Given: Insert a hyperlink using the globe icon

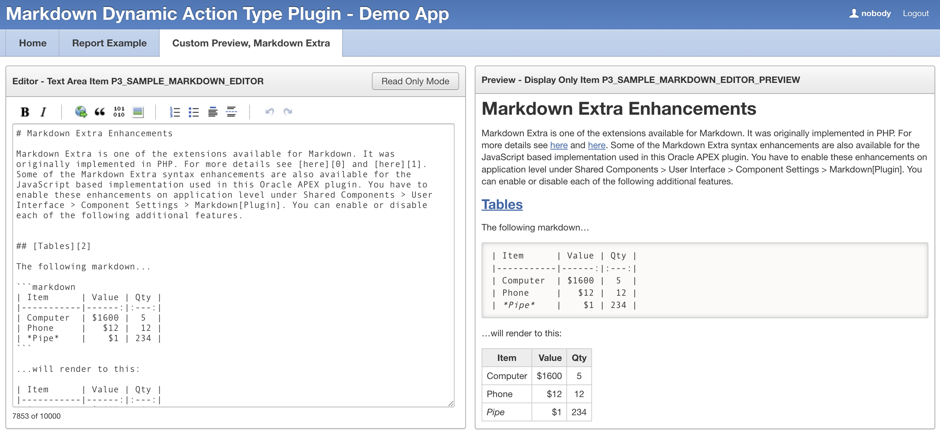Looking at the screenshot, I should [80, 112].
